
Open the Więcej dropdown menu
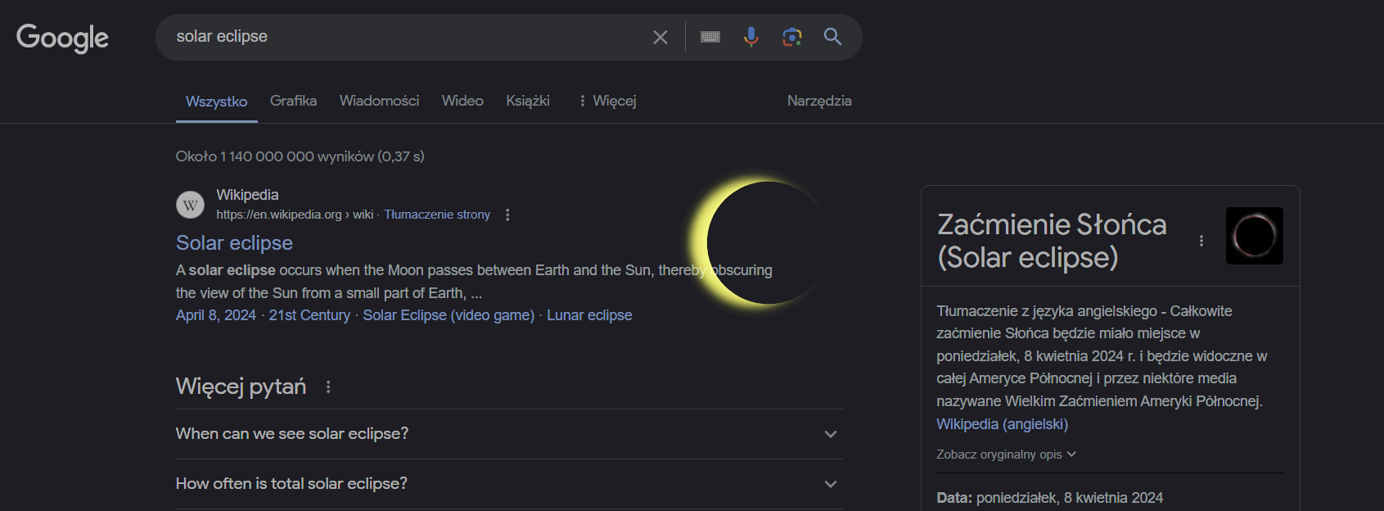pos(607,101)
